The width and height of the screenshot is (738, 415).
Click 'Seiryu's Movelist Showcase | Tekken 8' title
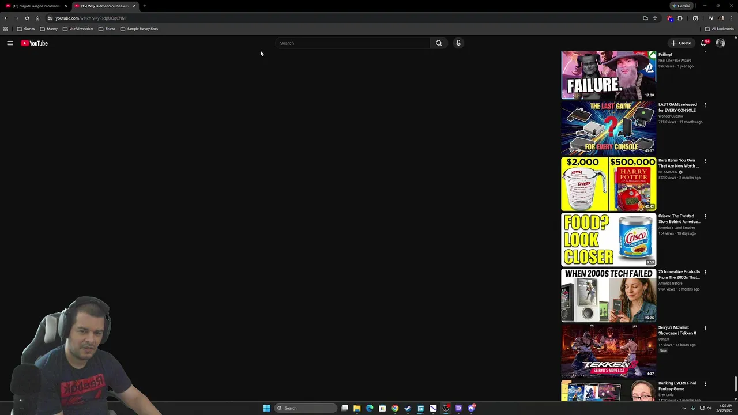coord(677,330)
